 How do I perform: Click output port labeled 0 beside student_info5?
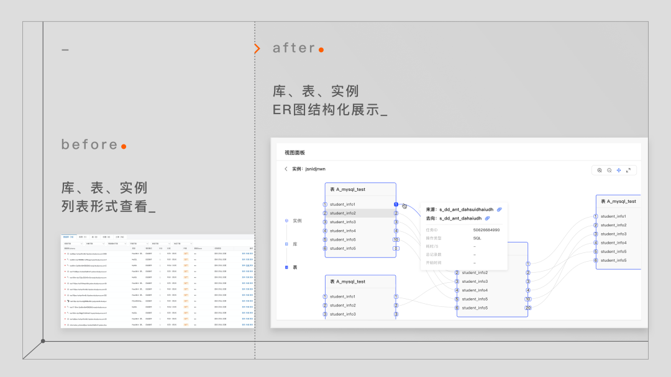tap(396, 249)
